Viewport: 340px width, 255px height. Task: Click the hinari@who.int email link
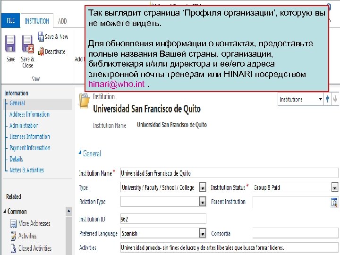click(116, 84)
